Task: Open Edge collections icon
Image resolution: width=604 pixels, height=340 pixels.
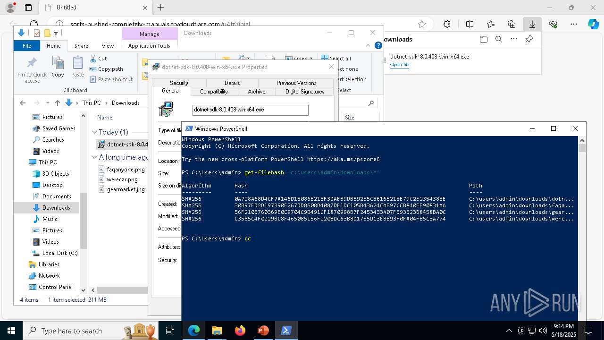Action: pyautogui.click(x=512, y=24)
